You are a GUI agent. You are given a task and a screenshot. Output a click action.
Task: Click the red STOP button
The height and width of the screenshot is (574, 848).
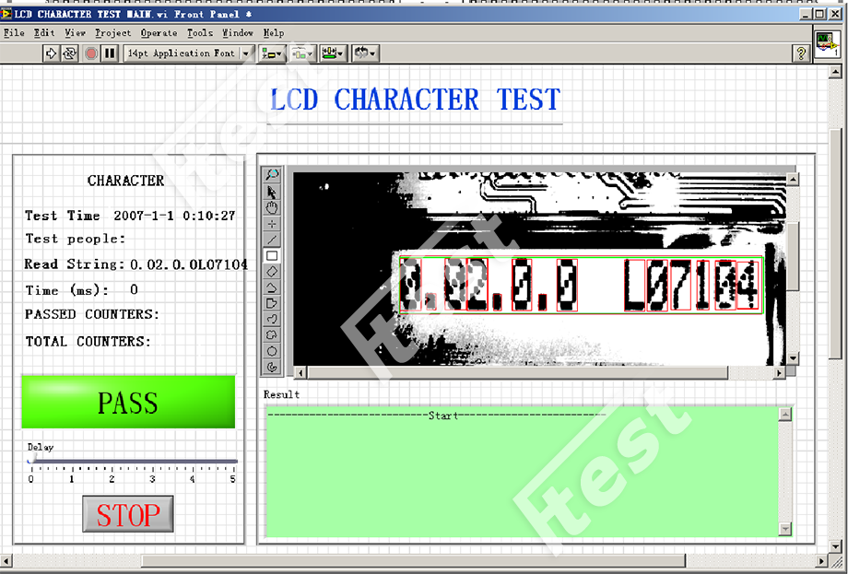click(128, 515)
